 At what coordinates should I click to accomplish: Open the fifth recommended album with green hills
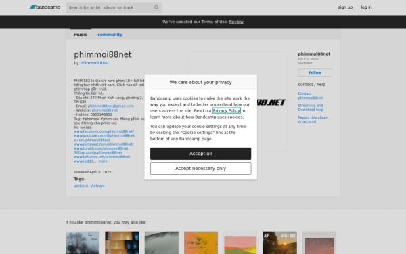click(240, 242)
